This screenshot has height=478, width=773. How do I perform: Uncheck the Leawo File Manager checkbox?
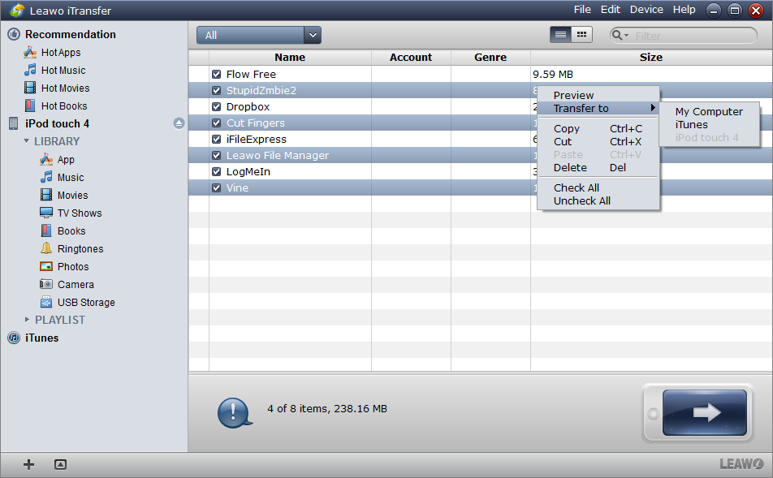(216, 155)
